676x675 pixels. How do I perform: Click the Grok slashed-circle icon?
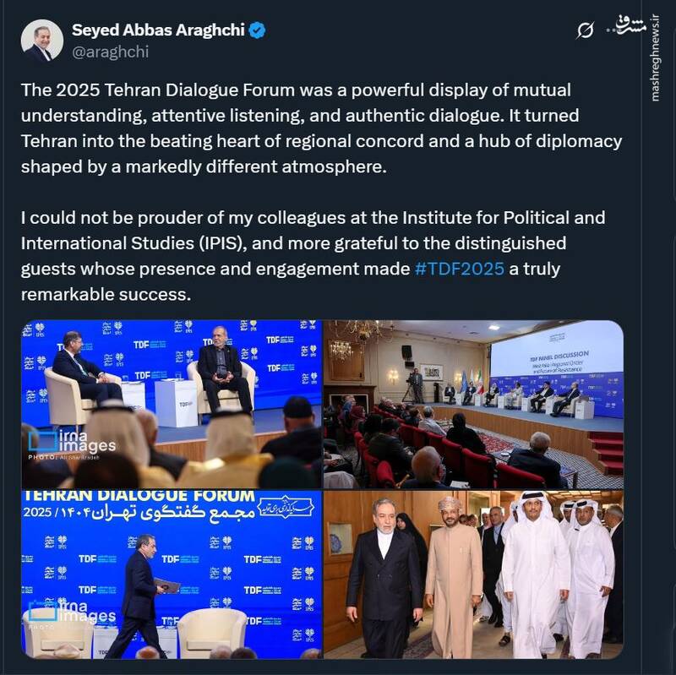tap(585, 31)
